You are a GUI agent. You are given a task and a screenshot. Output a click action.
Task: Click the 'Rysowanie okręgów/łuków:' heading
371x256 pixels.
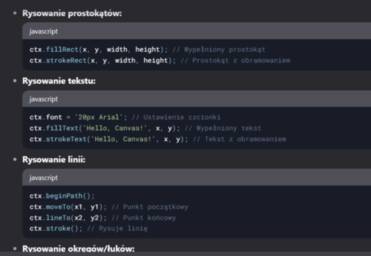pyautogui.click(x=78, y=249)
